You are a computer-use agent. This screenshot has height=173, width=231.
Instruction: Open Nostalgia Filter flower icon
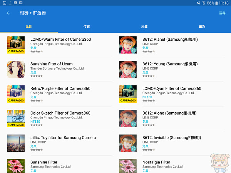pos(128,166)
